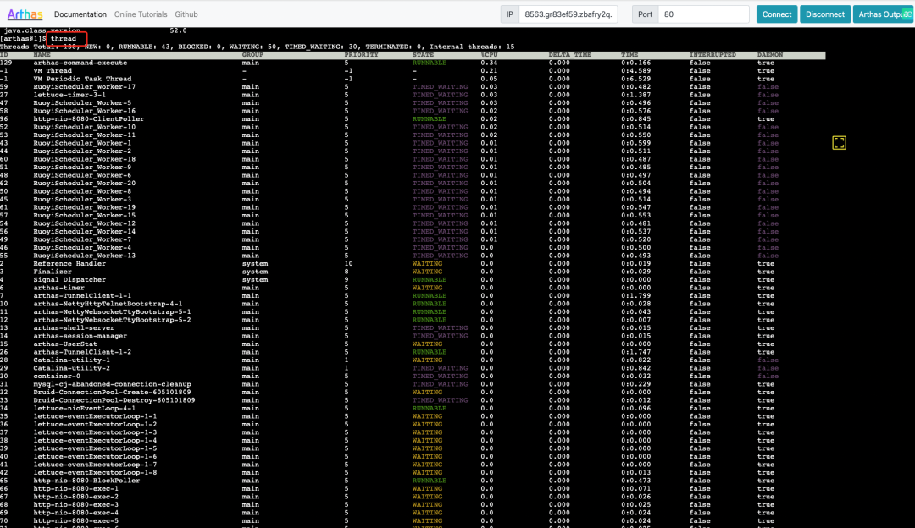Select RuoyiScheduler_Worker-17 thread name
Viewport: 915px width, 528px height.
[84, 87]
